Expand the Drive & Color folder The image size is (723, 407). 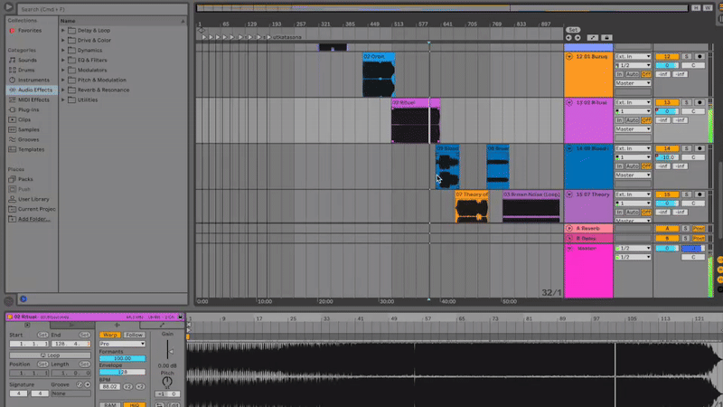tap(63, 40)
